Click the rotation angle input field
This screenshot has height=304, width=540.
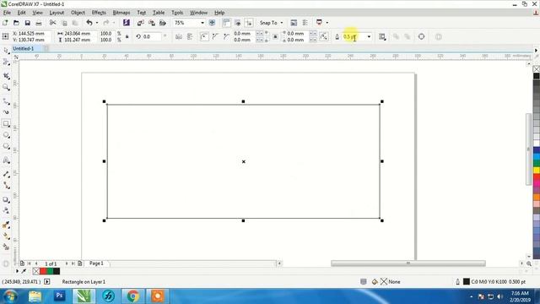[151, 36]
